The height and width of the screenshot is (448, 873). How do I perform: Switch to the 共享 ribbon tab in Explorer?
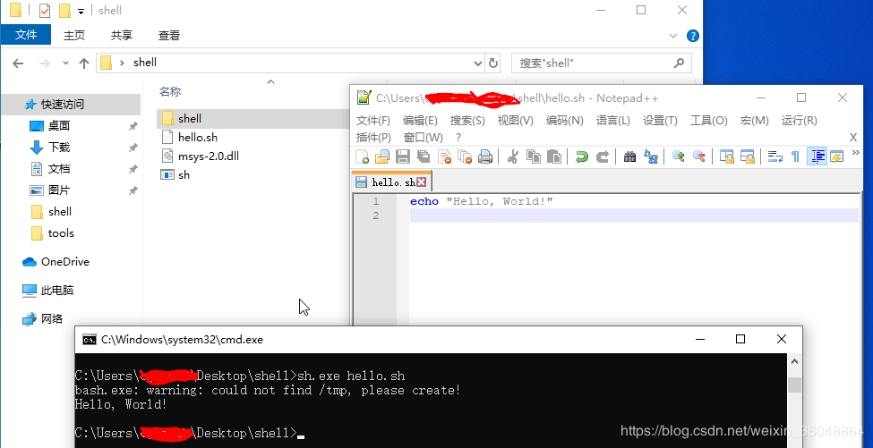point(122,36)
